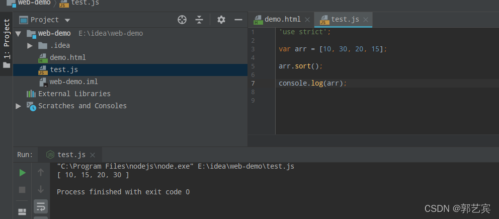Close the demo.html editor tab

(x=307, y=20)
